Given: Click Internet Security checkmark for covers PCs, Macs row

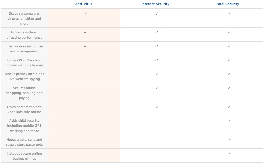Looking at the screenshot, I should [157, 60].
